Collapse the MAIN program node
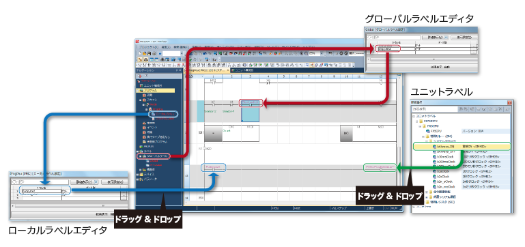 coord(143,104)
